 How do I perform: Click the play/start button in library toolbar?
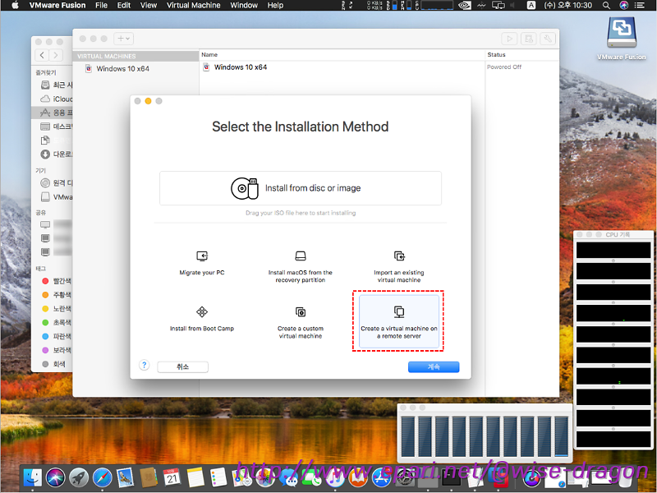(509, 39)
